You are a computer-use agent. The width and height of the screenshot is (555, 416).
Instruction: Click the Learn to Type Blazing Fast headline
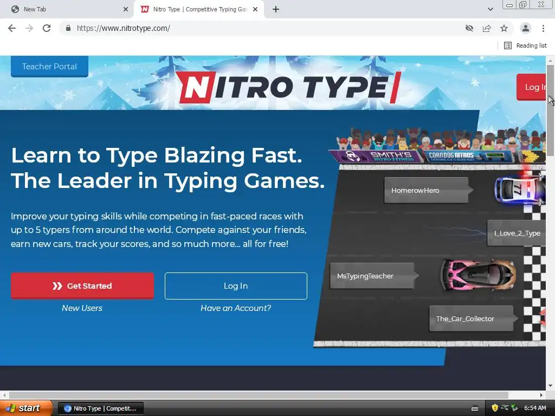157,155
